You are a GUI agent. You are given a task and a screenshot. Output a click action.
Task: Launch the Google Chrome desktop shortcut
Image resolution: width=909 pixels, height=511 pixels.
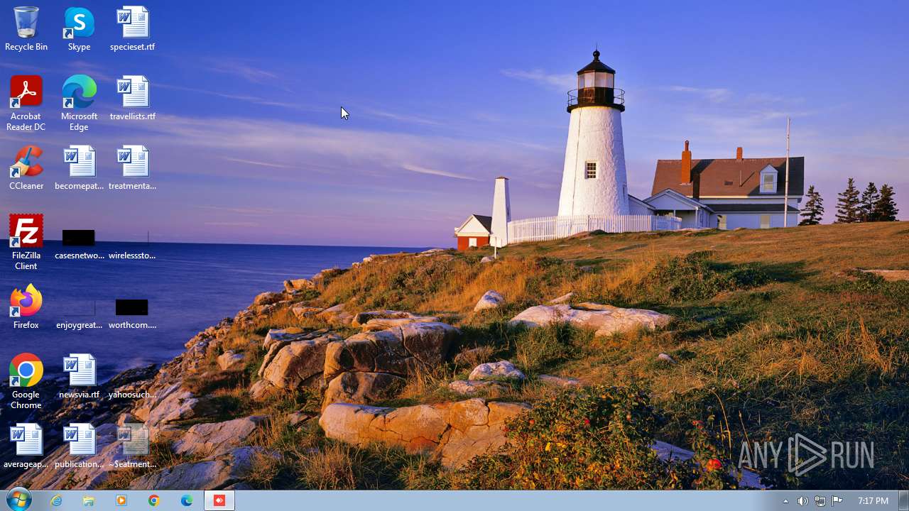tap(26, 382)
